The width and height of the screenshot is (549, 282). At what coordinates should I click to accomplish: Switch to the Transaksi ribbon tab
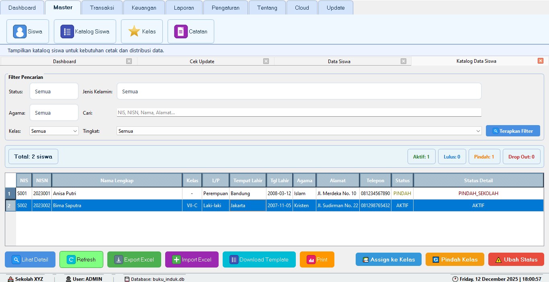point(102,8)
